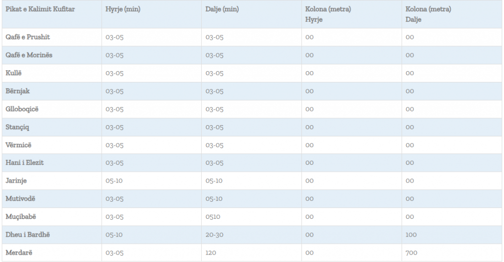
Task: Select the Kolona (metra) Dalje header
Action: [428, 14]
